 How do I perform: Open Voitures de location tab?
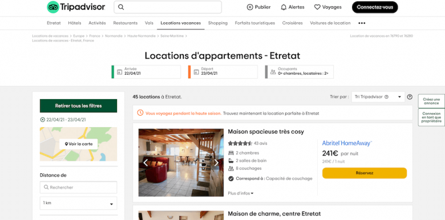(x=330, y=23)
